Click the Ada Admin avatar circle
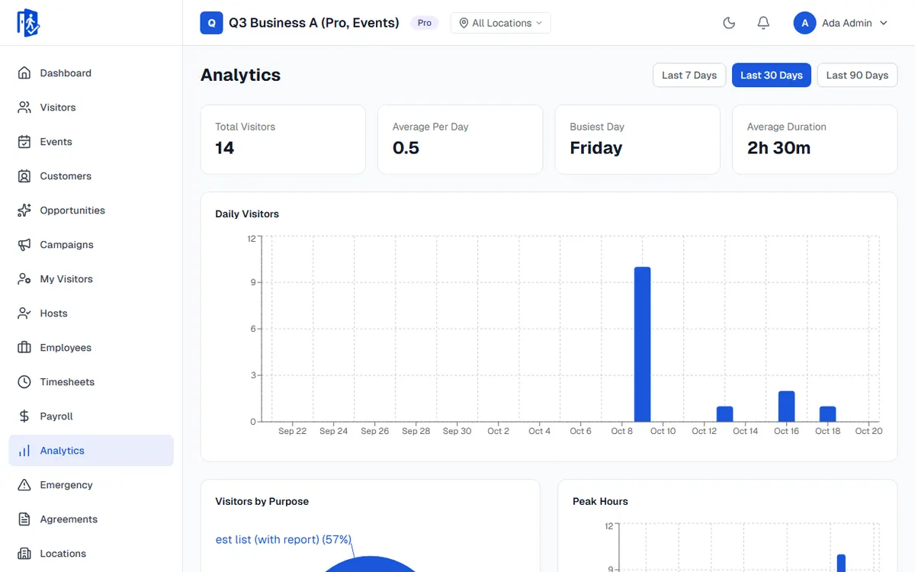This screenshot has width=915, height=572. click(805, 23)
